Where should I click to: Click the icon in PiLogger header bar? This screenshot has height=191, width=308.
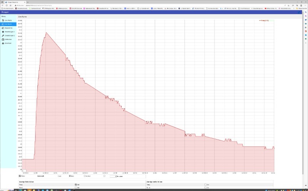pyautogui.click(x=300, y=13)
